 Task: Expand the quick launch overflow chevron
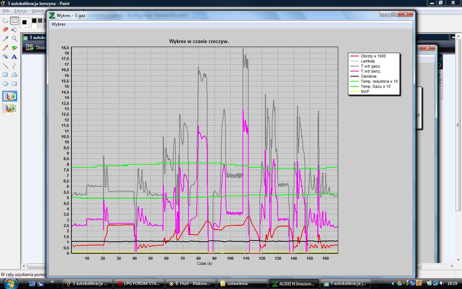(x=52, y=281)
